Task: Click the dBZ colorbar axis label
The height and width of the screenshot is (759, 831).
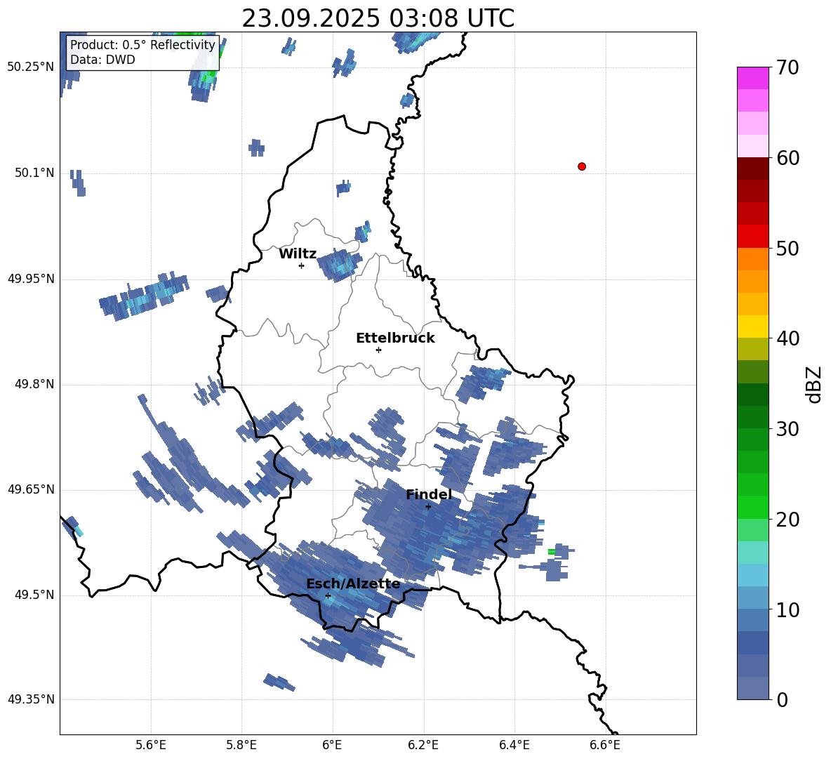Action: 814,384
